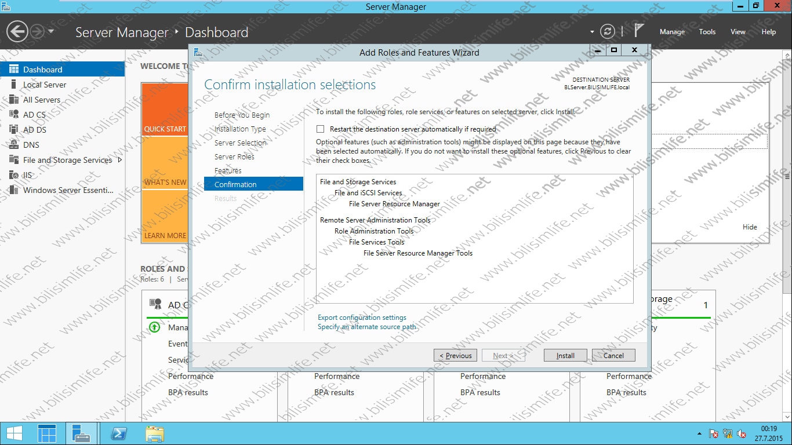Select Remote Server Administration Tools entry

tap(375, 220)
